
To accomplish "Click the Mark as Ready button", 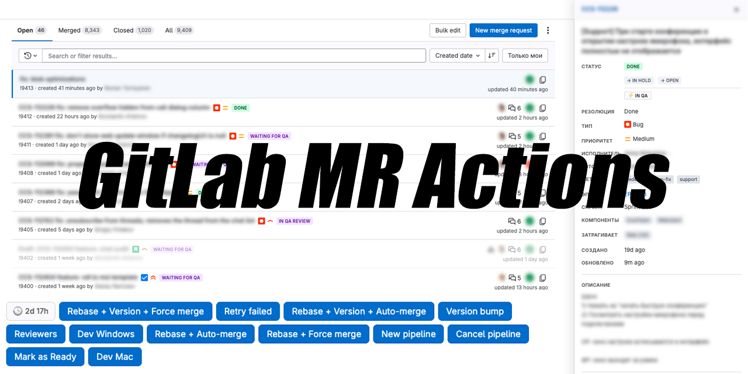I will [46, 357].
